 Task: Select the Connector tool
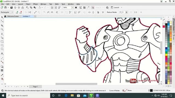coord(2,62)
